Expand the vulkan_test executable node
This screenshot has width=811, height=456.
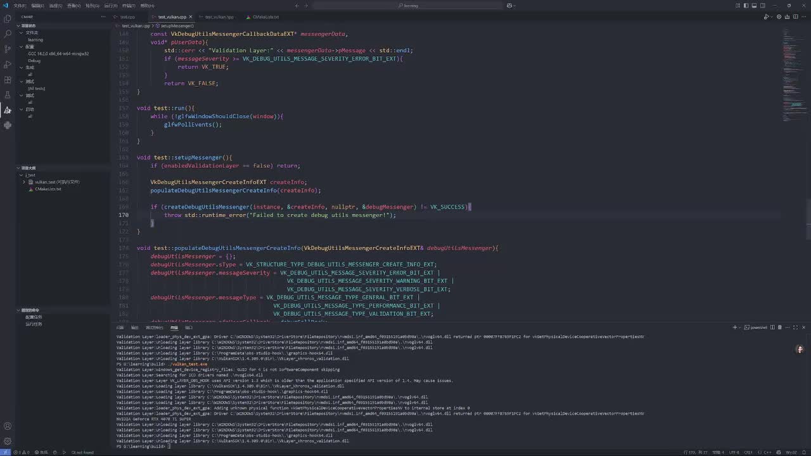[x=24, y=182]
